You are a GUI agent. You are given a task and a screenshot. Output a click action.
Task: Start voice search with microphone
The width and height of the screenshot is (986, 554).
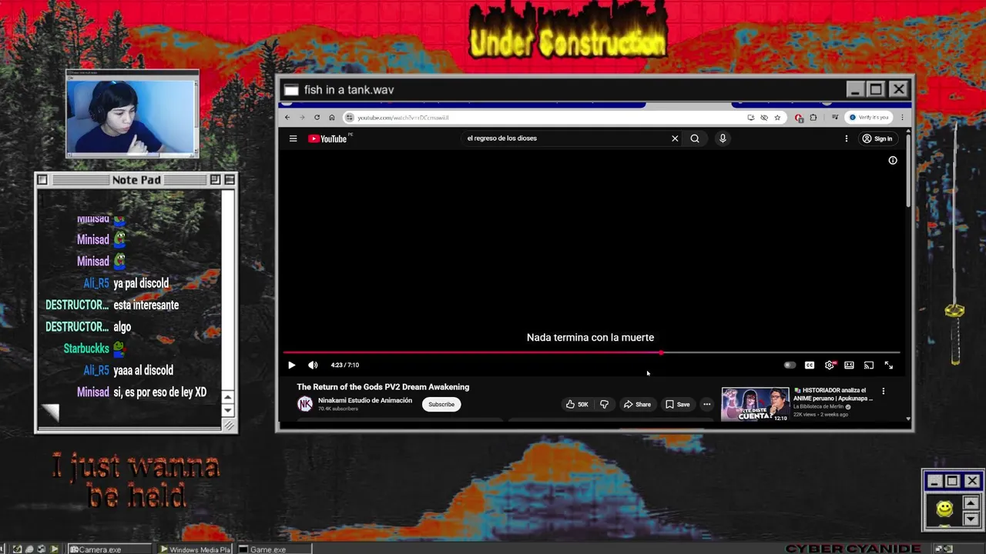tap(723, 138)
